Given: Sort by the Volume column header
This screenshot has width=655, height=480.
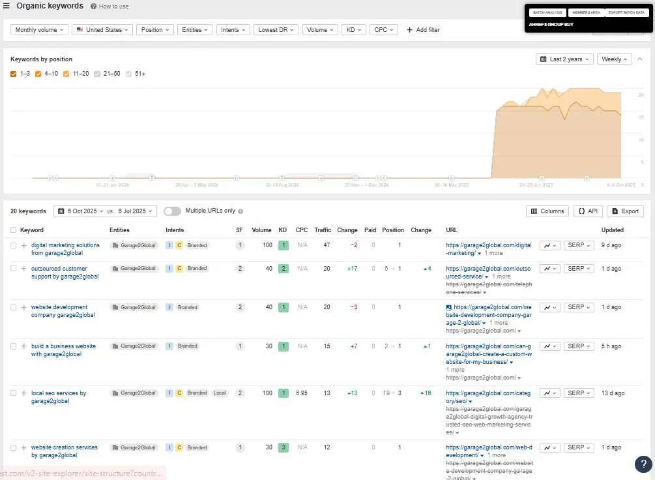Looking at the screenshot, I should pyautogui.click(x=261, y=230).
